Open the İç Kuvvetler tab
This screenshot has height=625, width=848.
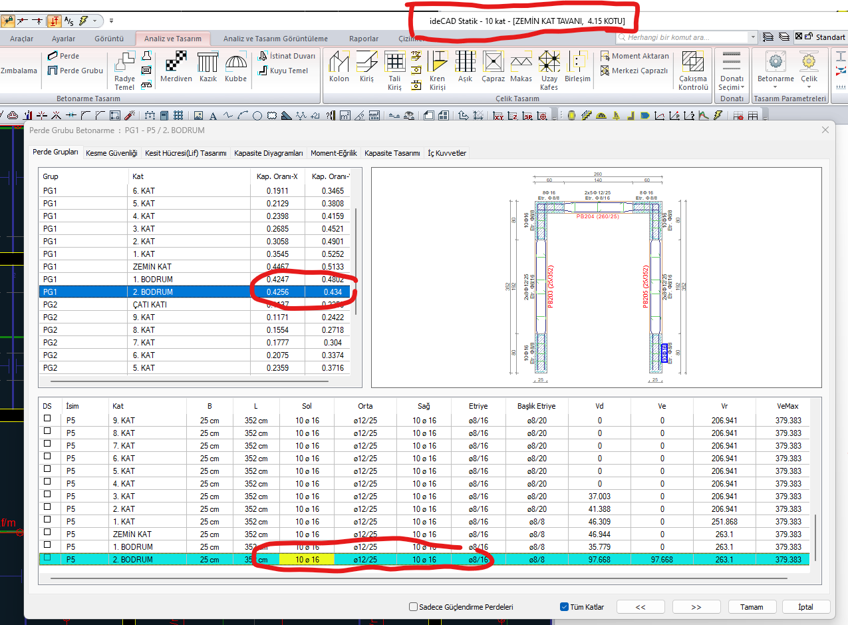coord(447,153)
